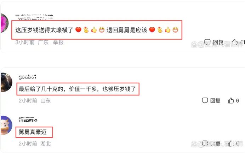Click the 3小时前 timestamp on the first comment
The image size is (245, 154).
pos(25,42)
